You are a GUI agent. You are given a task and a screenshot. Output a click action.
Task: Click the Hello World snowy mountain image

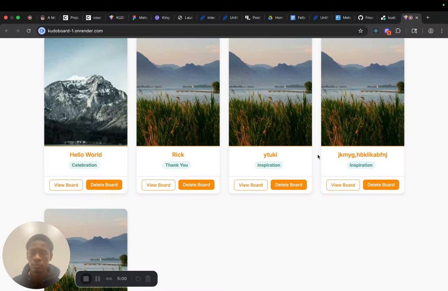coord(86,92)
